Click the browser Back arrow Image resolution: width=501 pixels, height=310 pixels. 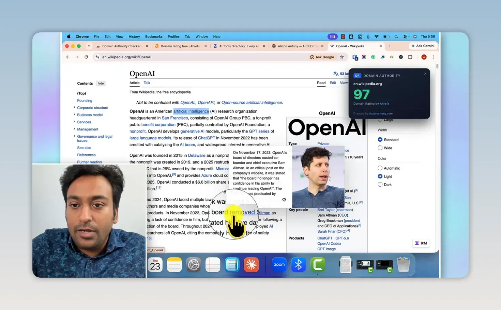click(x=68, y=57)
